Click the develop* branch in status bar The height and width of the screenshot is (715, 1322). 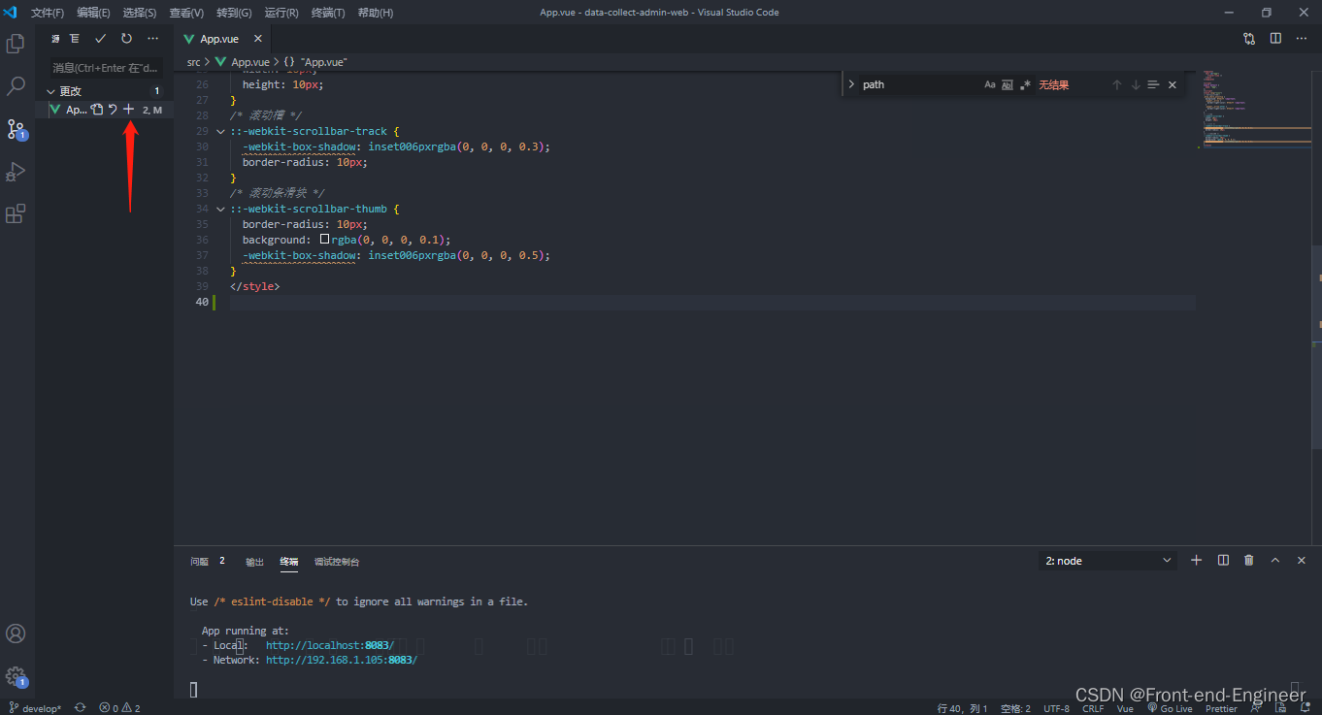pyautogui.click(x=35, y=708)
